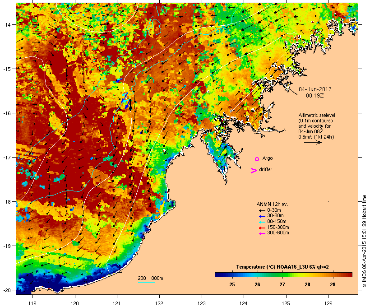The image size is (370, 307).
Task: Click the colorbar tick label 29
Action: pos(333,284)
